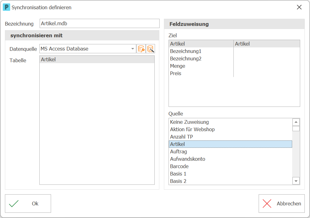Choose Auftrag in the Quelle list

231,151
